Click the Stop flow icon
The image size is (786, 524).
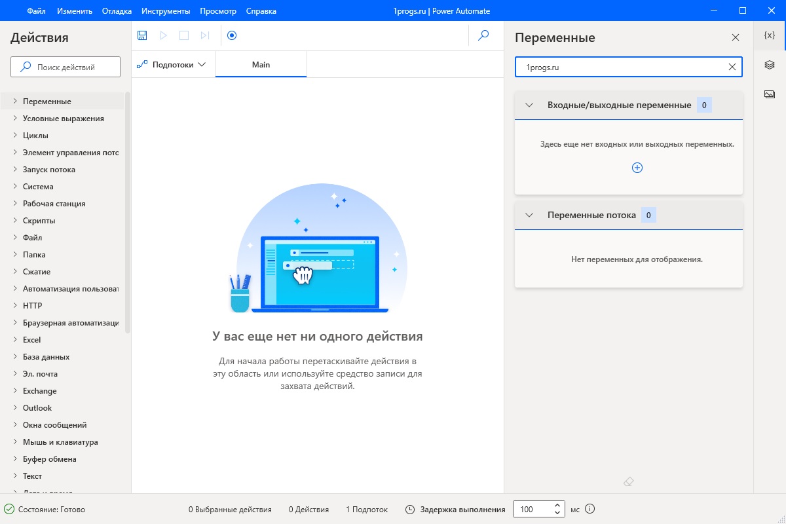point(184,35)
